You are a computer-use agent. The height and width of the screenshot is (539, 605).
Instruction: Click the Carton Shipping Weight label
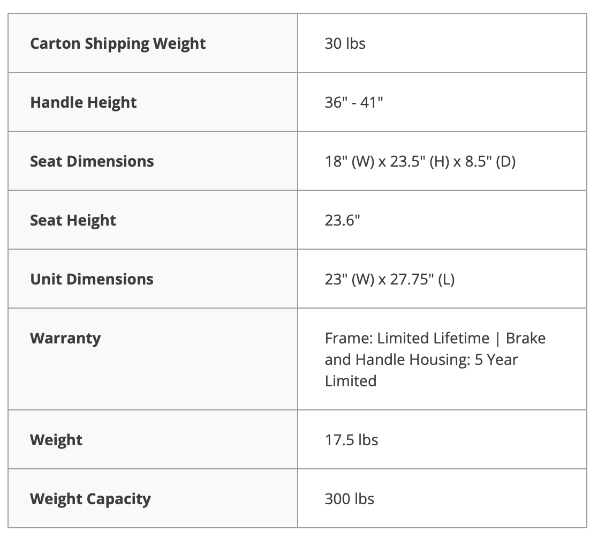pos(118,43)
